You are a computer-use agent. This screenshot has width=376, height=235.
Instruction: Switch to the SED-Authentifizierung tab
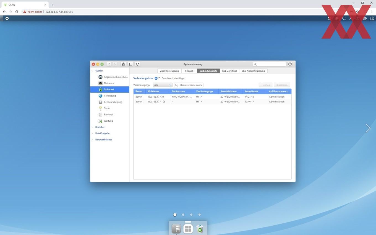(253, 71)
